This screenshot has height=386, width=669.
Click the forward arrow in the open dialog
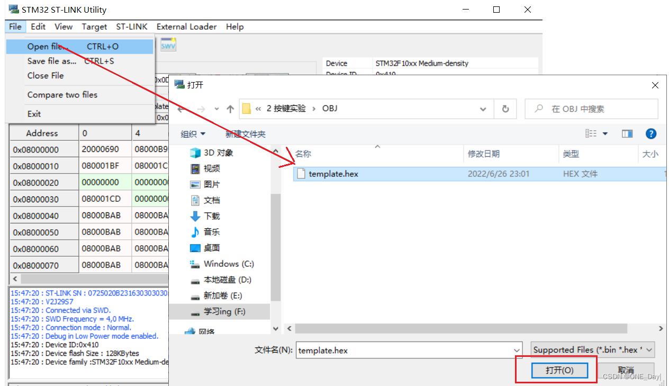pyautogui.click(x=201, y=109)
